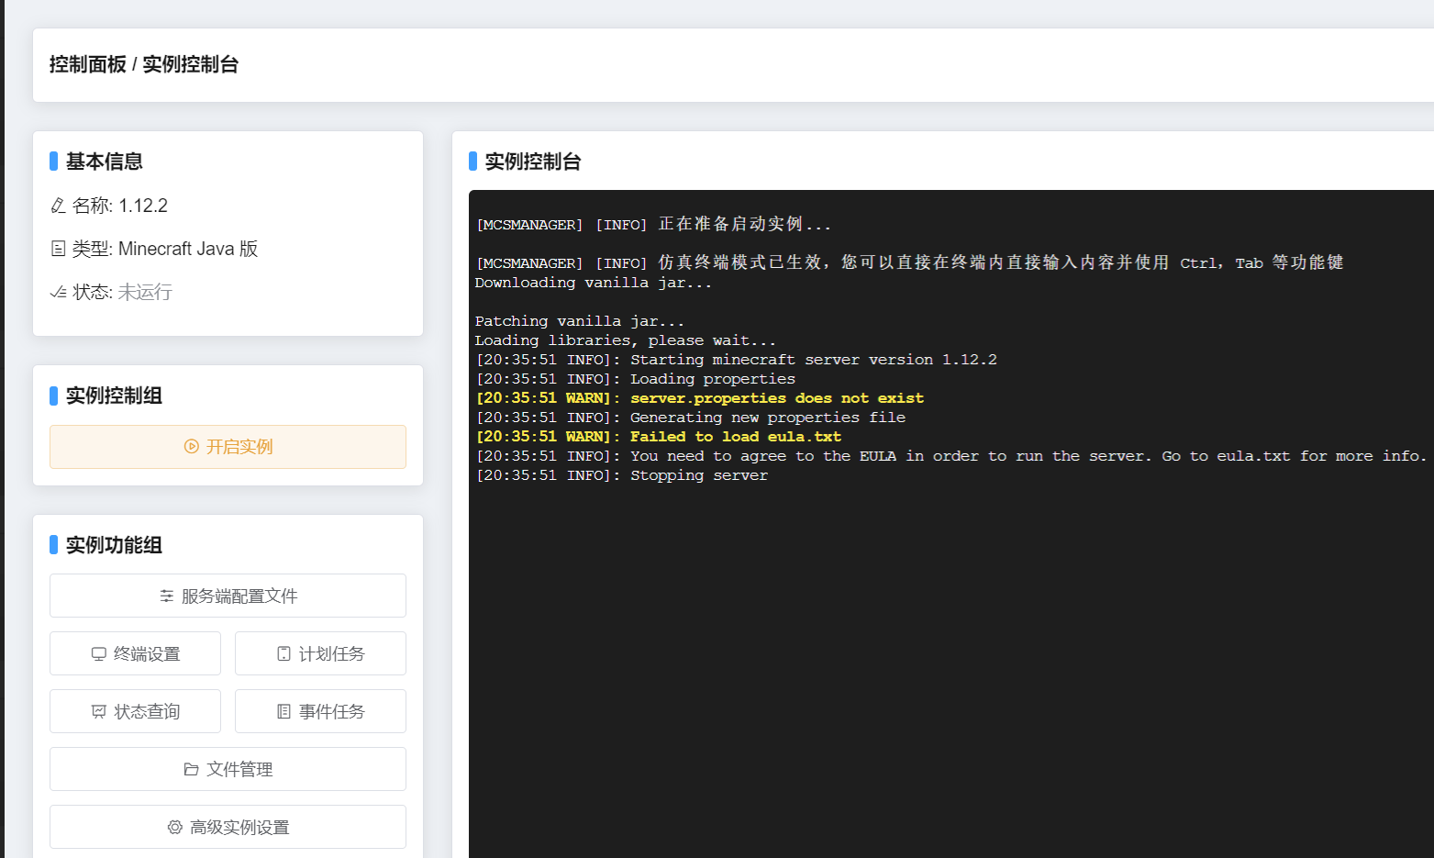This screenshot has width=1434, height=858.
Task: Click the 实例控制台 heading above the terminal
Action: [x=532, y=162]
